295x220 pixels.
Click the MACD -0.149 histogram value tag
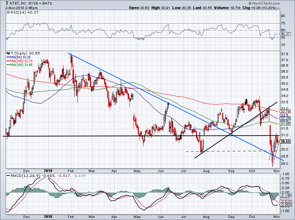point(286,195)
